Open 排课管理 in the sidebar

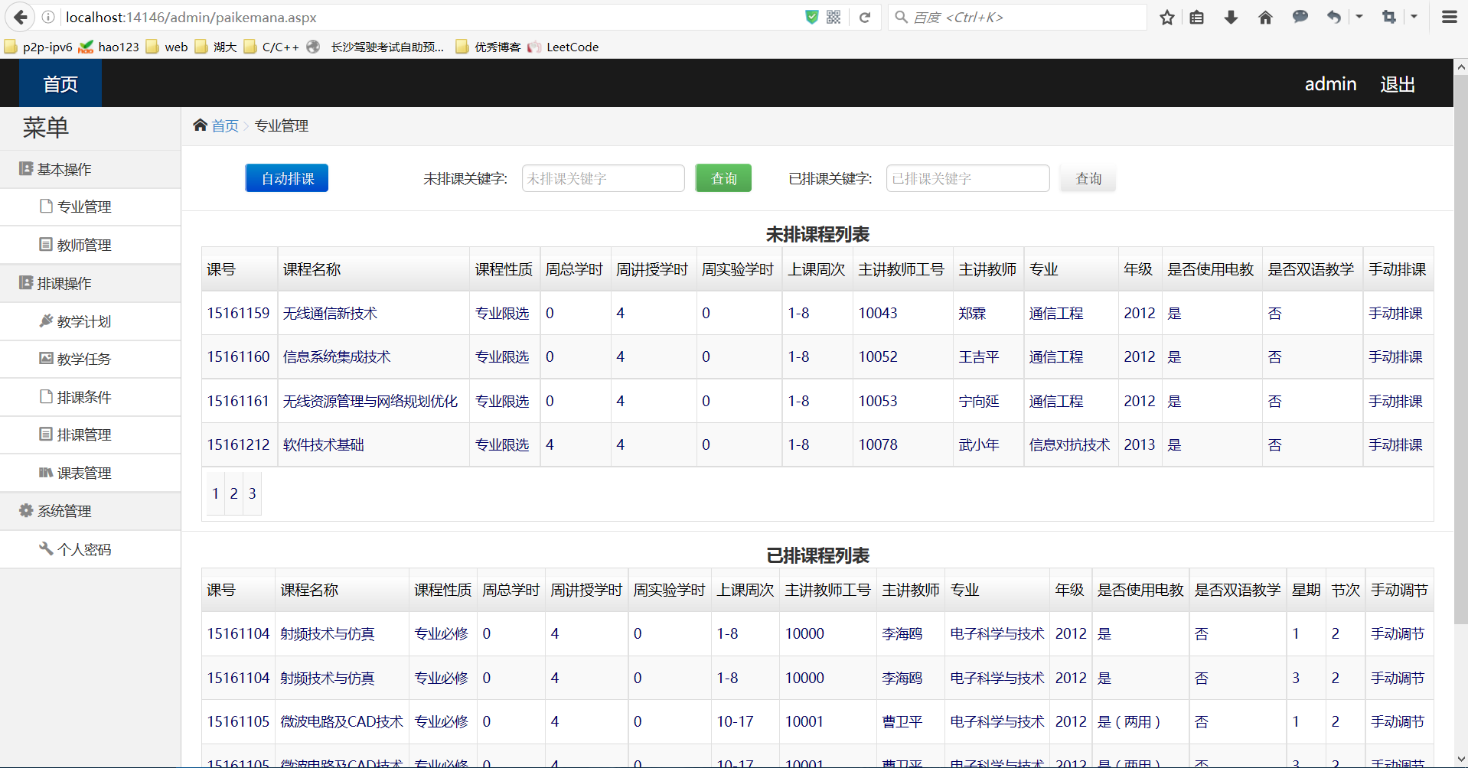[90, 434]
